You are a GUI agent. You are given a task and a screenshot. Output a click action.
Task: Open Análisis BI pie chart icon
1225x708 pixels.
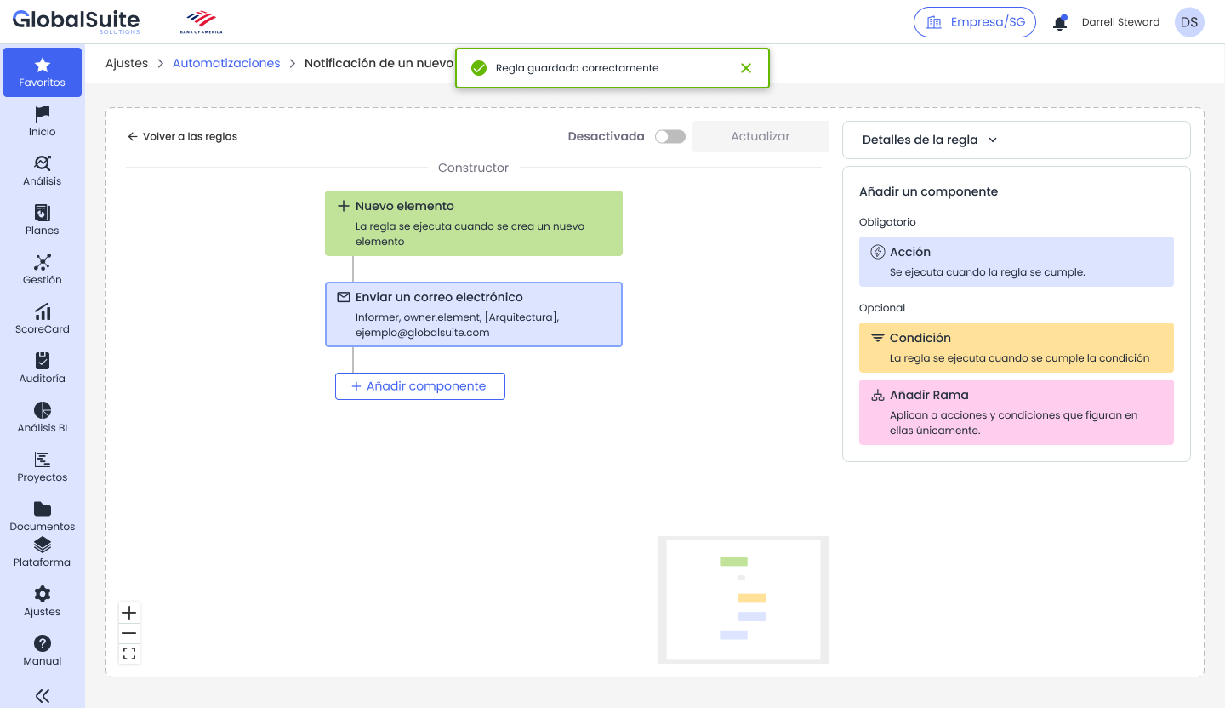pyautogui.click(x=43, y=410)
